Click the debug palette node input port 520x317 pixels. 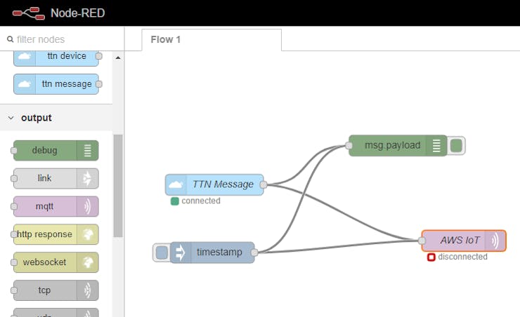[x=13, y=151]
